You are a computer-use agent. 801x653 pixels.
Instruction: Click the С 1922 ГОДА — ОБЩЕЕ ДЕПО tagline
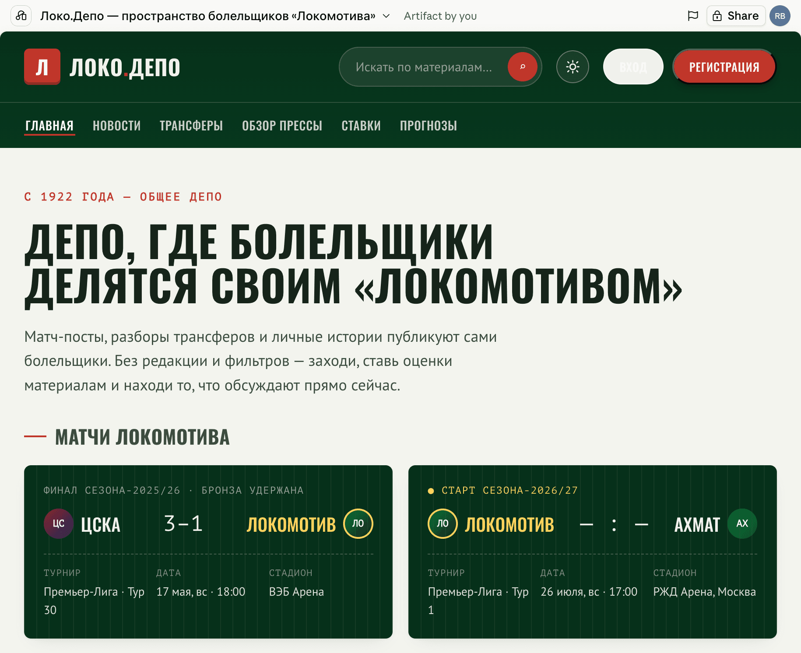[x=123, y=197]
